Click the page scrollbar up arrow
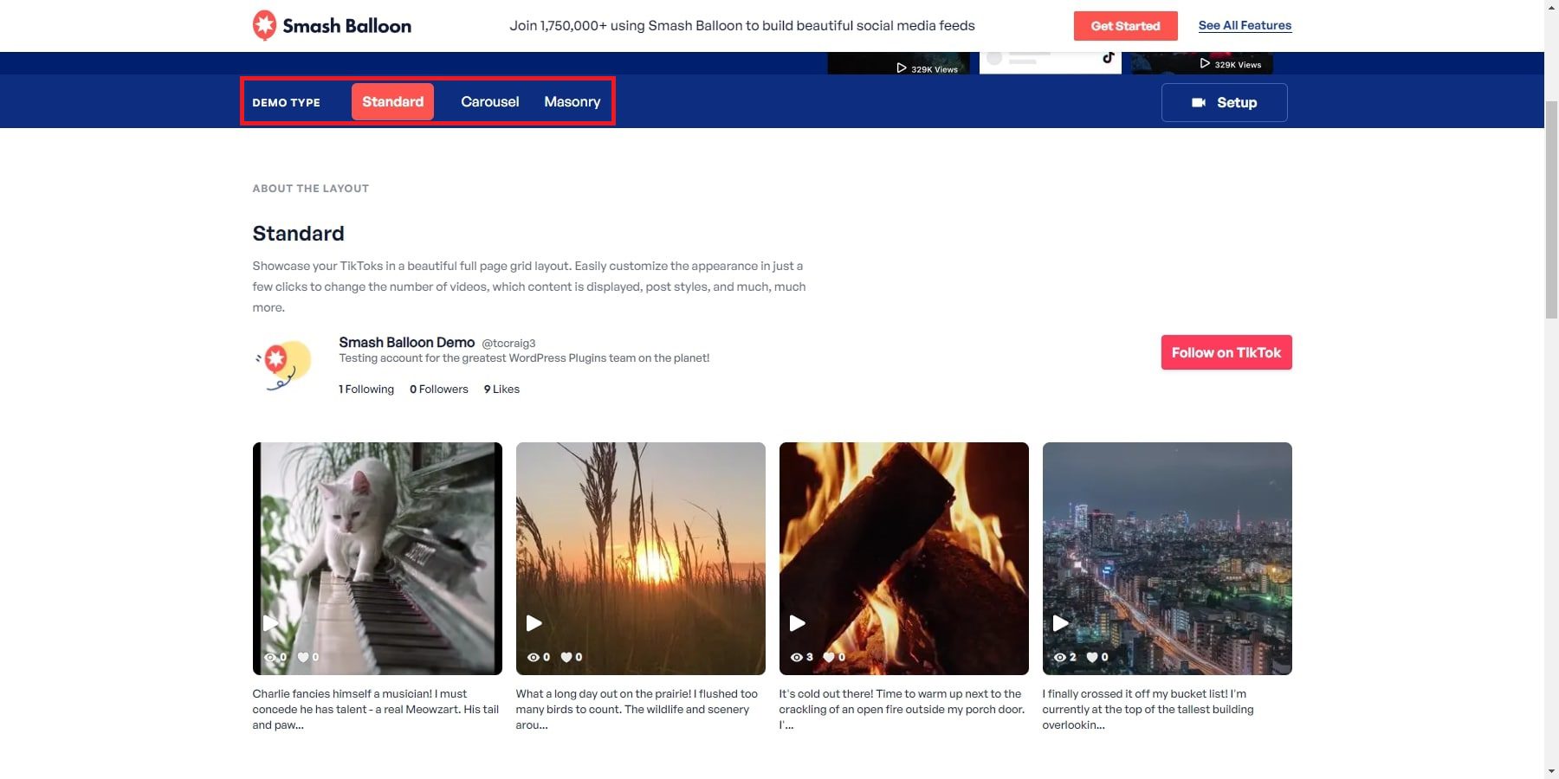 point(1551,8)
